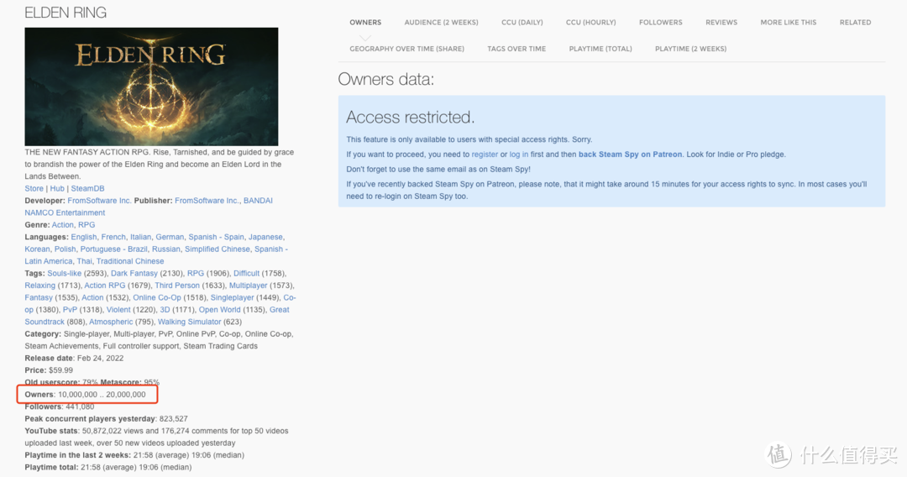Open the SteamDB link
The height and width of the screenshot is (477, 907).
(88, 189)
